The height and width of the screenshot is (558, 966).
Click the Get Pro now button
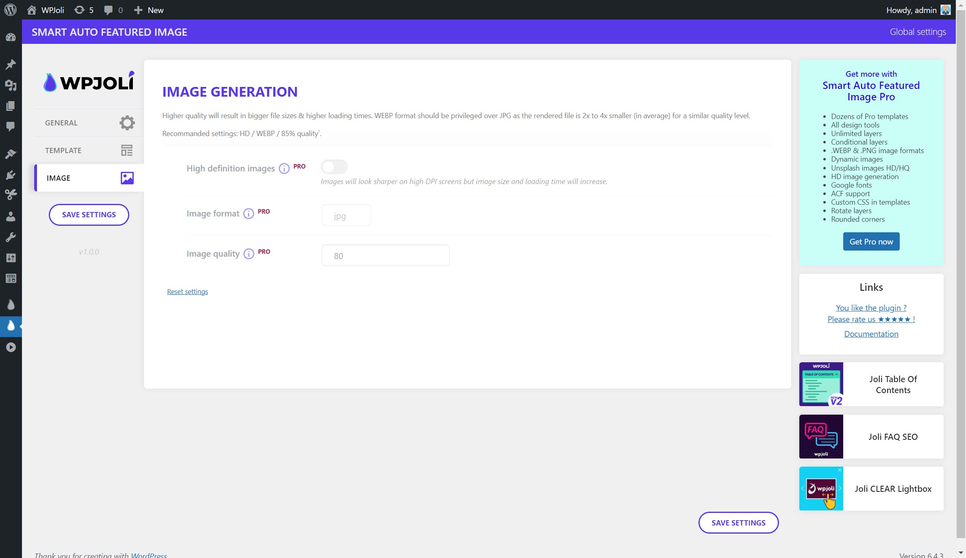point(871,242)
